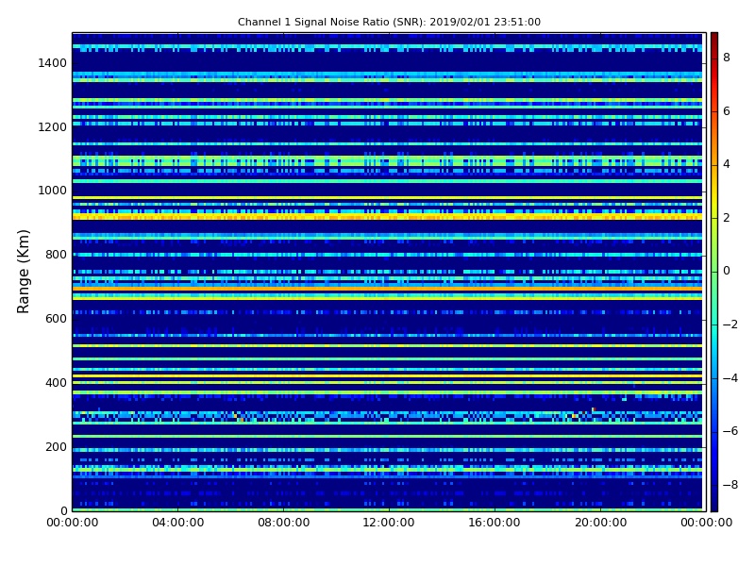Click the colorbar label 8
Viewport: 755px width, 566px height.
pyautogui.click(x=727, y=58)
